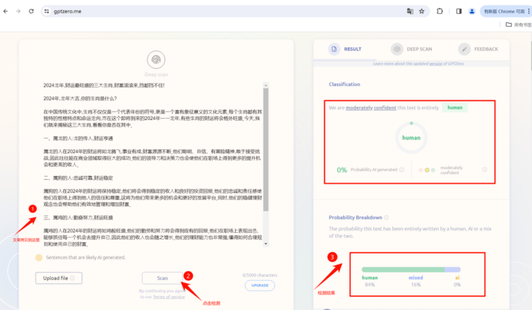Click the human 84% value

(370, 285)
